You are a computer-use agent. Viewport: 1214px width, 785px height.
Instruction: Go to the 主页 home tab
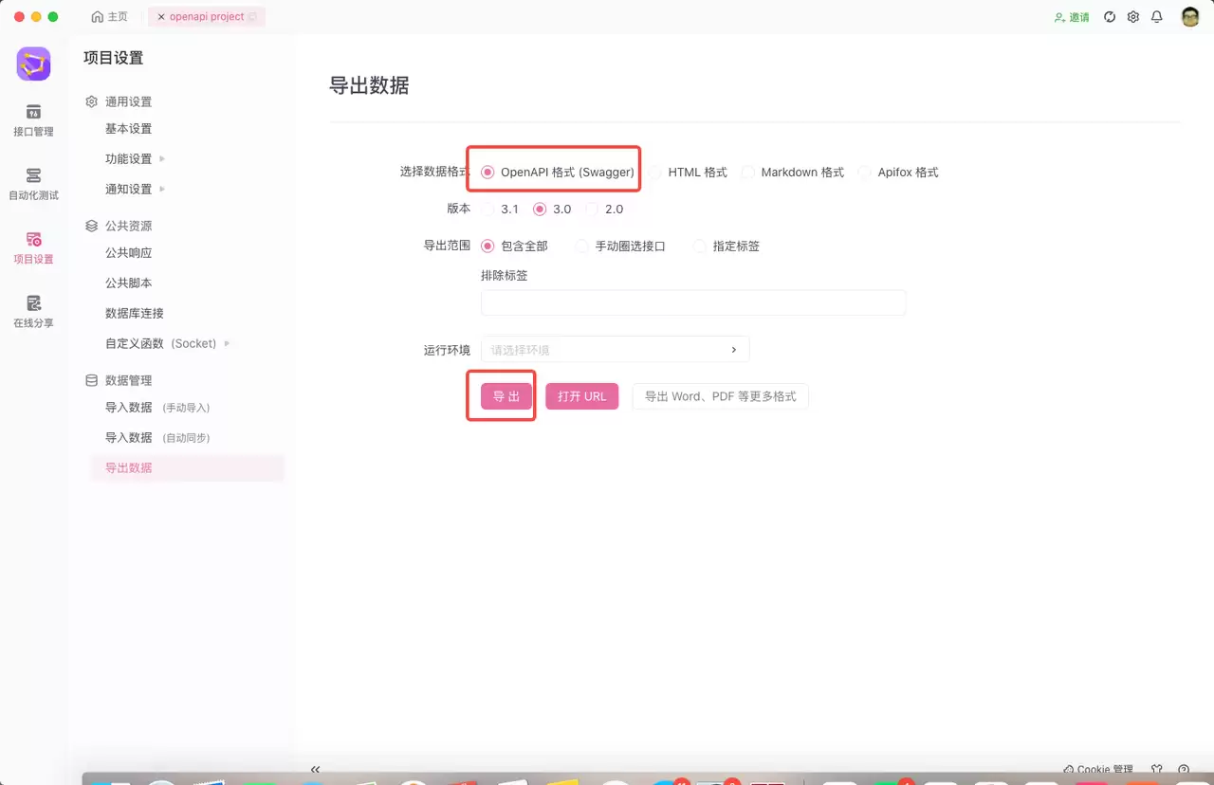coord(109,17)
